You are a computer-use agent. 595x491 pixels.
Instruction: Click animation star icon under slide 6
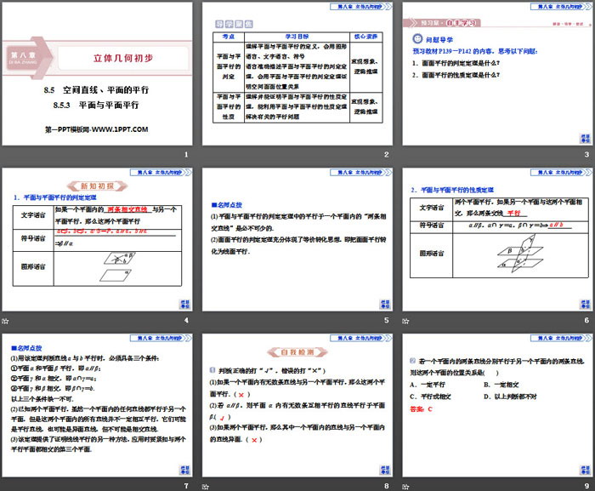coord(405,319)
